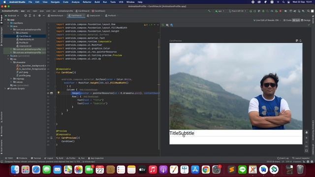Image resolution: width=315 pixels, height=177 pixels.
Task: Open the Pixel 4 API device dropdown
Action: [238, 11]
